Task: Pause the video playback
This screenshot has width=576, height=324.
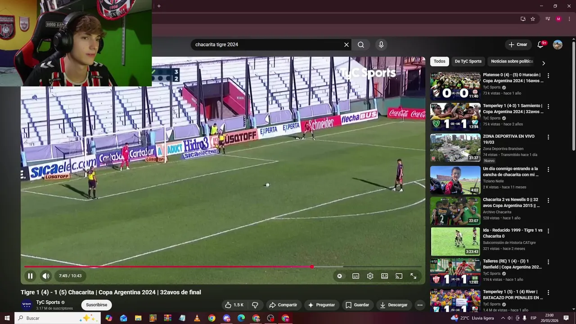Action: pos(30,276)
